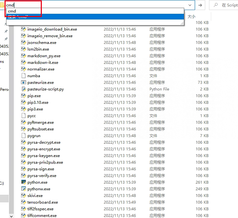Click the pyrsa-decrypt.exe file icon
The image size is (238, 218).
[x=24, y=142]
